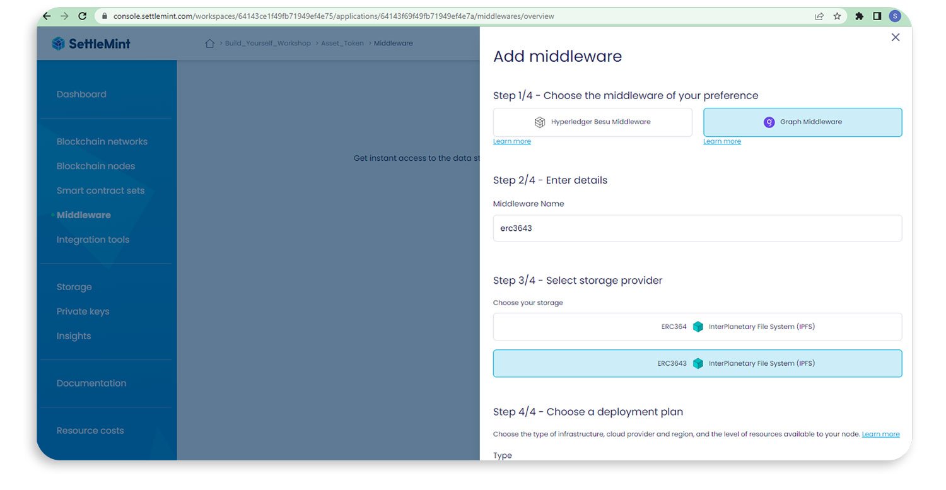Click 'Choose your storage' label
The height and width of the screenshot is (490, 946).
tap(528, 303)
